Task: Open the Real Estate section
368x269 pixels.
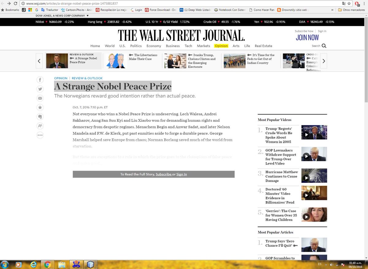Action: [x=263, y=46]
